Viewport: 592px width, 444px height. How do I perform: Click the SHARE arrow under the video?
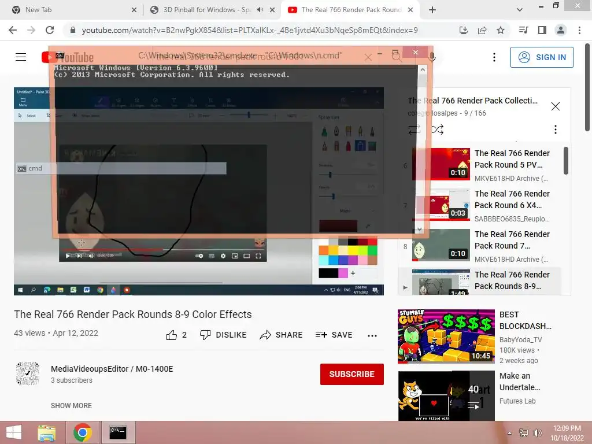282,335
